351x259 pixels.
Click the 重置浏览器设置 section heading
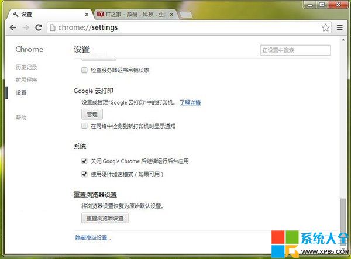click(95, 195)
